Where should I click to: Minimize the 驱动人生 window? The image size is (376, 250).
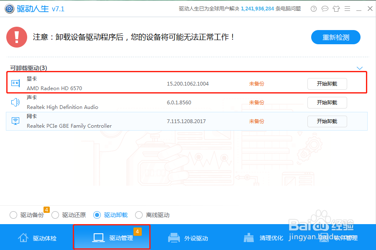[x=359, y=10]
